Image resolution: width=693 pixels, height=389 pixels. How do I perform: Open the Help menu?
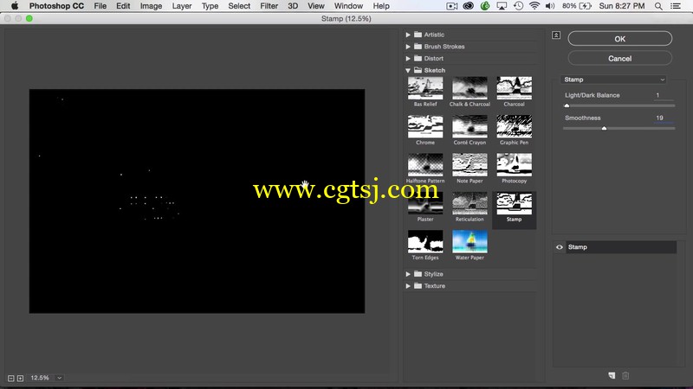point(381,6)
